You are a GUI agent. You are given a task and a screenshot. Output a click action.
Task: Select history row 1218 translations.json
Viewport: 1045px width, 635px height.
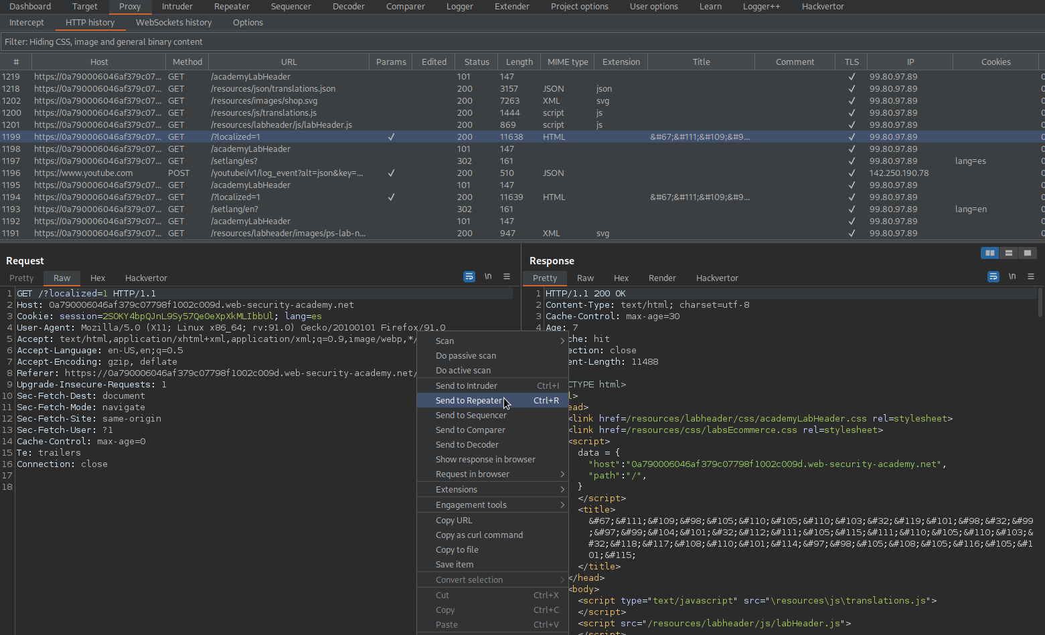click(521, 89)
